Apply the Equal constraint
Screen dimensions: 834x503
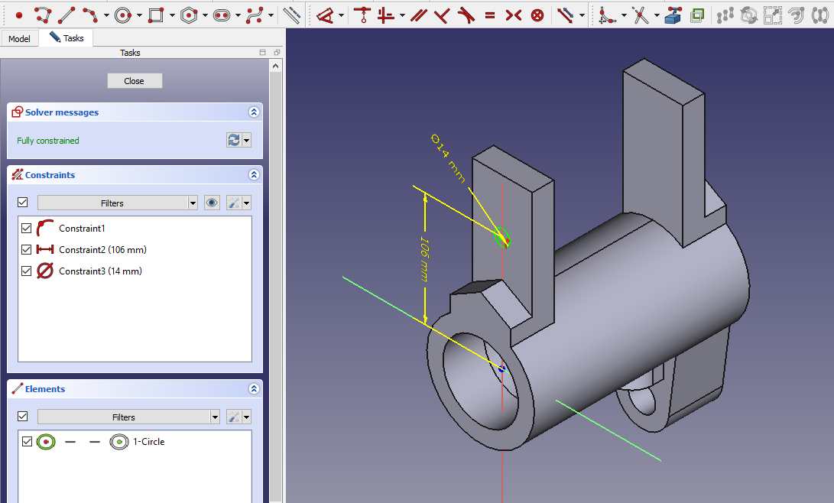pos(490,15)
